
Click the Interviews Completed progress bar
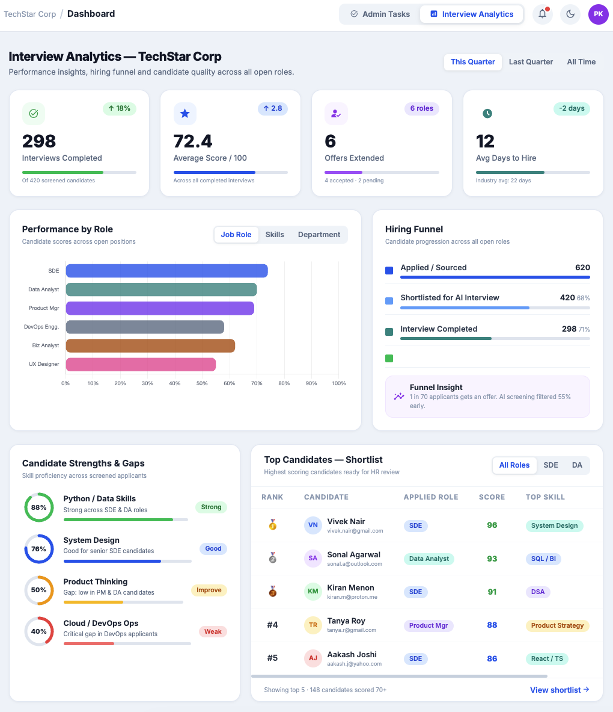(79, 173)
